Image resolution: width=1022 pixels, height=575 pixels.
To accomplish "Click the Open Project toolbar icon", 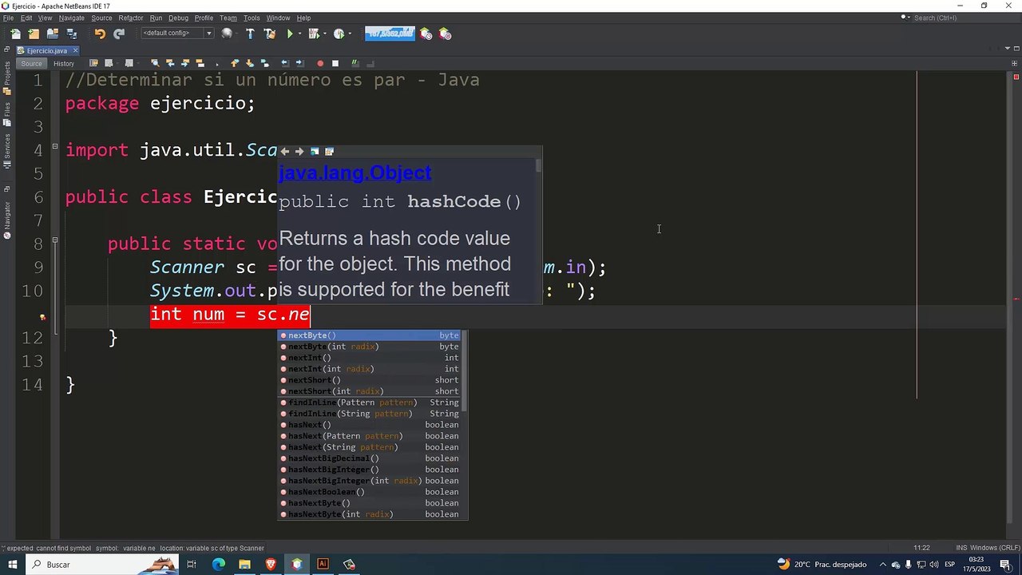I will tap(53, 34).
